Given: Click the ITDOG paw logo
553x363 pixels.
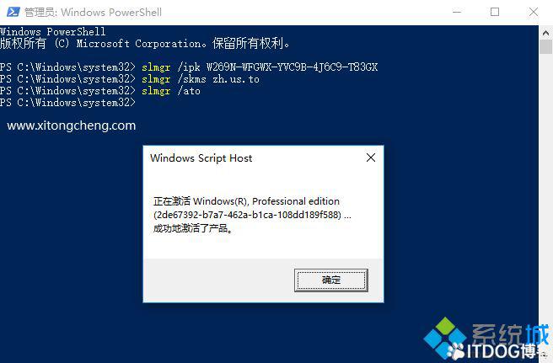Looking at the screenshot, I should (456, 350).
